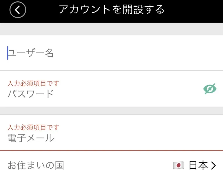Viewport: 223px width, 180px height.
Task: Click the gray band below the header
Action: (x=111, y=29)
